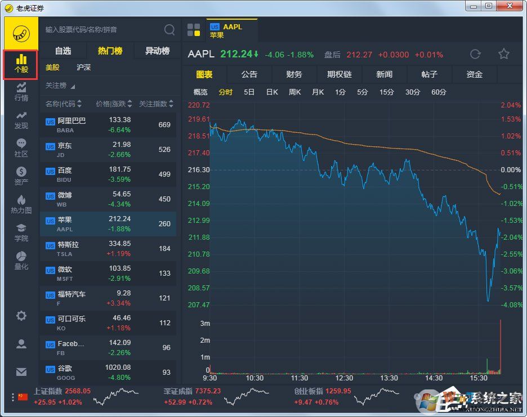Expand the 关注榜 watchlist dropdown
Screen dimensions: 527x417
coord(60,86)
